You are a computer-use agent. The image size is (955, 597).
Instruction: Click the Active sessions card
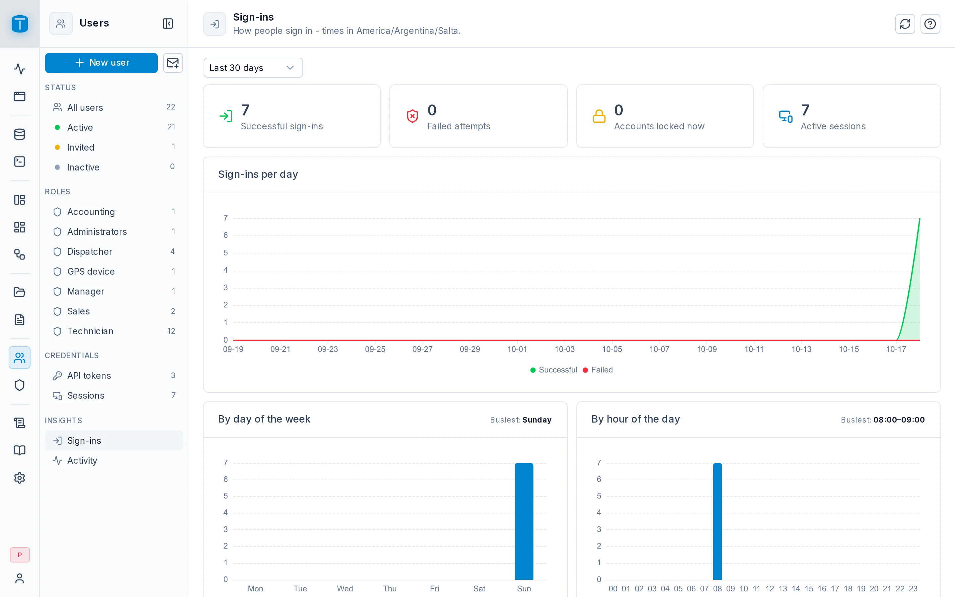click(852, 116)
